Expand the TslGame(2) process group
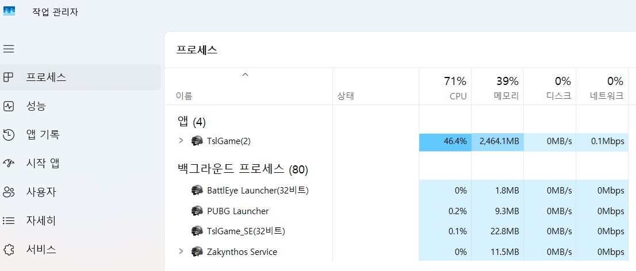Viewport: 636px width, 271px height. 181,141
